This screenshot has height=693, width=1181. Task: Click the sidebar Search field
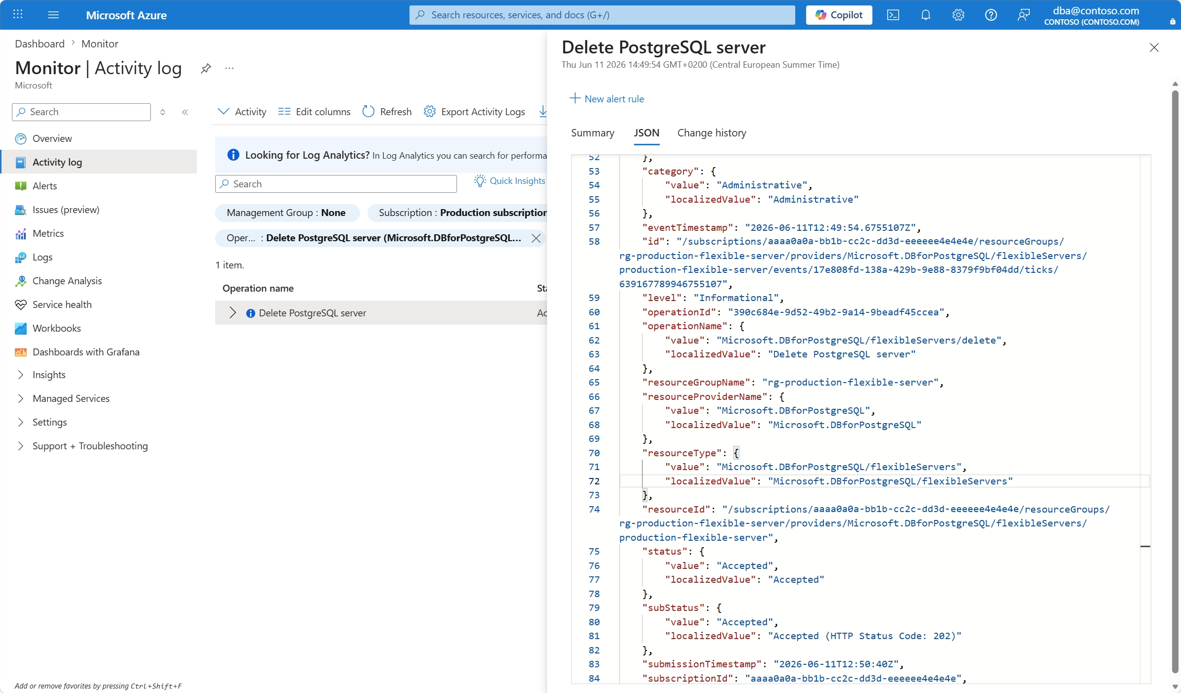tap(81, 112)
